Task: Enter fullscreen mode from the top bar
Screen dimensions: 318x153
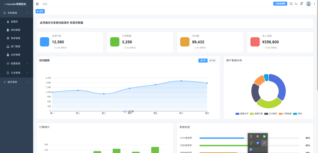Action: (x=291, y=4)
